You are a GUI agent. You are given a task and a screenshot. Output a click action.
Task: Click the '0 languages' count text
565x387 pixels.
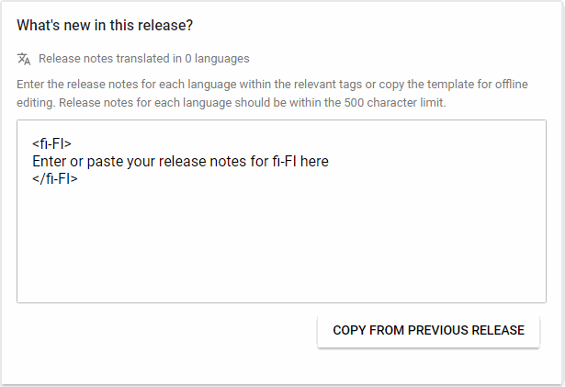[x=217, y=59]
